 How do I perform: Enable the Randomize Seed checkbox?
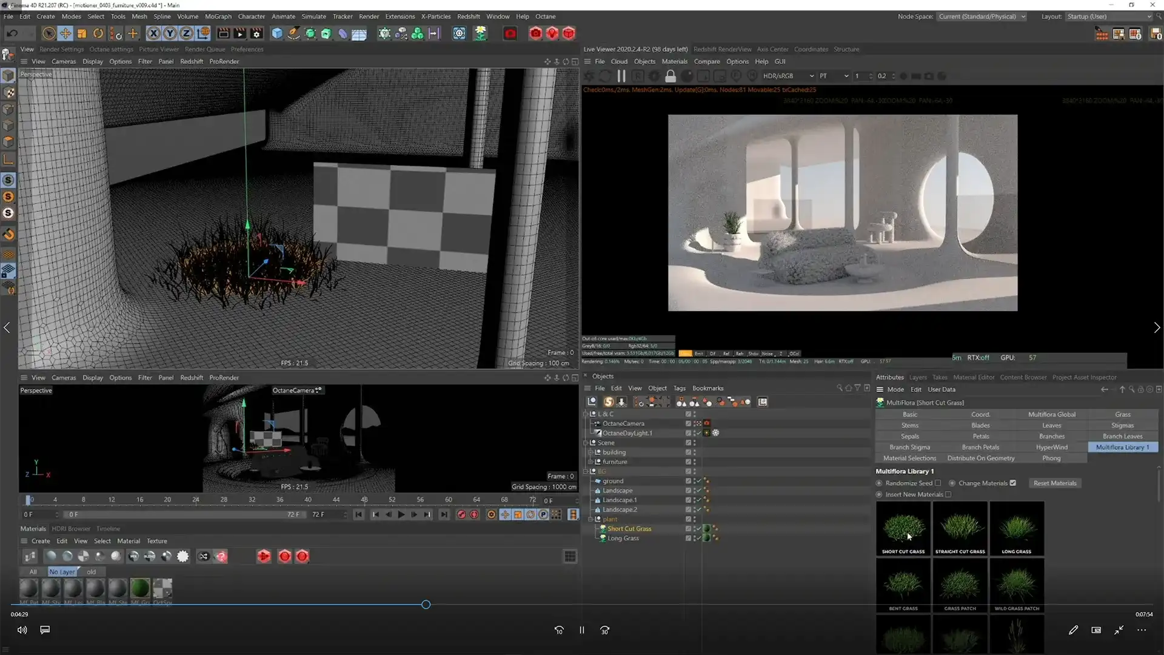pyautogui.click(x=938, y=483)
